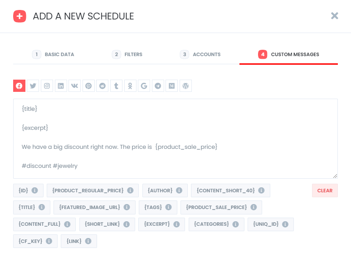Screen dimensions: 351x257
Task: Select the Twitter network icon
Action: [x=33, y=86]
